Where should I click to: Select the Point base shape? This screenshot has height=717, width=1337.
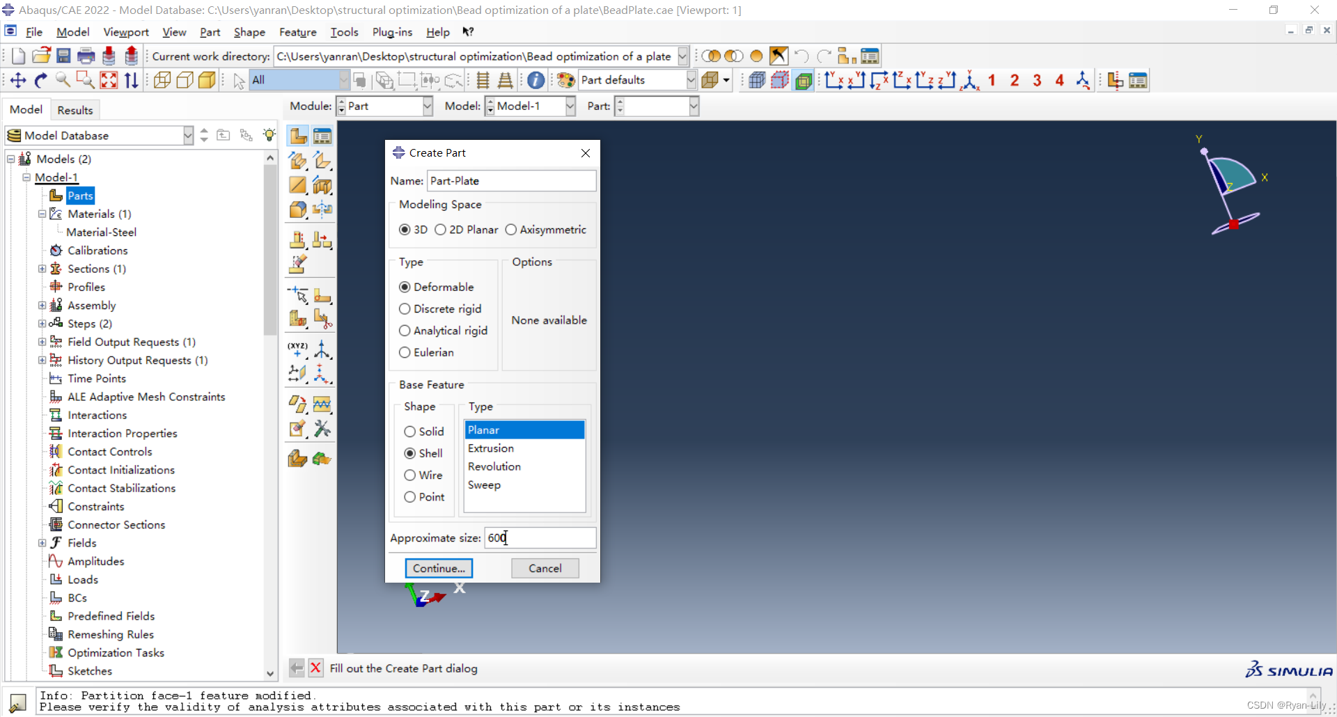424,497
